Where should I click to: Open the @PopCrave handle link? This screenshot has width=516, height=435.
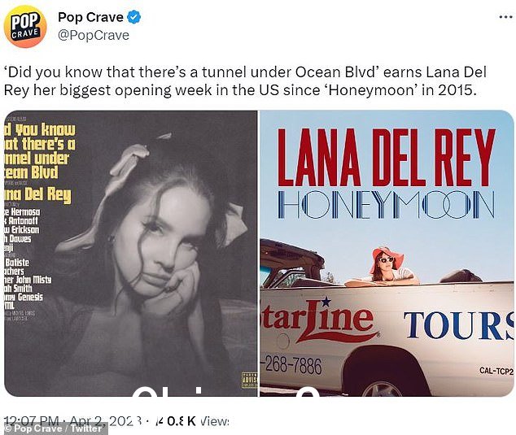(x=94, y=35)
